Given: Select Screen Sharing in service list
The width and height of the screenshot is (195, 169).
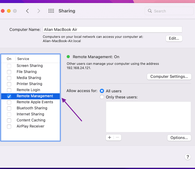Looking at the screenshot, I should (30, 66).
